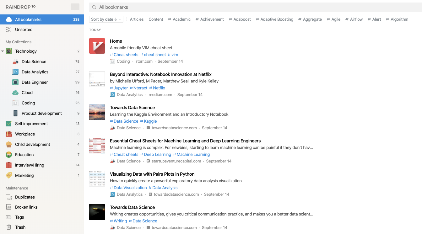Click the Essential Cheat Sheets thumbnail
The width and height of the screenshot is (422, 234).
[x=97, y=146]
